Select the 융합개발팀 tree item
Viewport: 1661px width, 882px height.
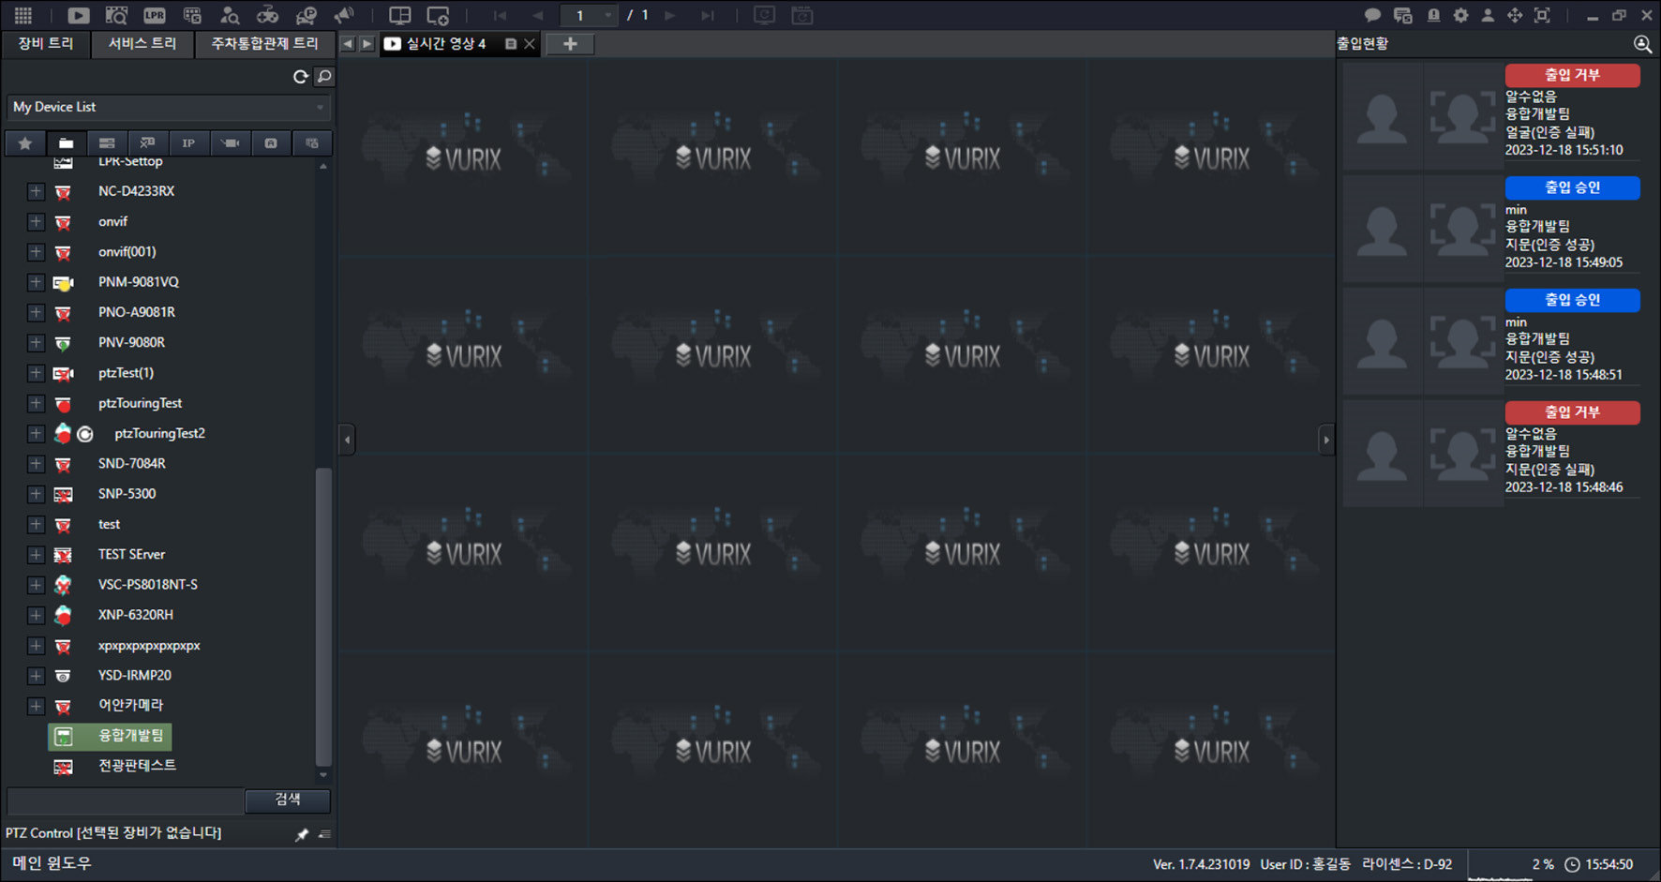110,736
